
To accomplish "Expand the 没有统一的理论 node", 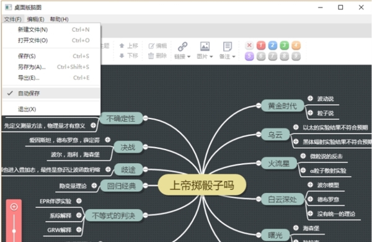I will (310, 213).
